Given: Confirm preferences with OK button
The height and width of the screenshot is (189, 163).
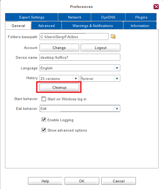Looking at the screenshot, I should (x=82, y=181).
